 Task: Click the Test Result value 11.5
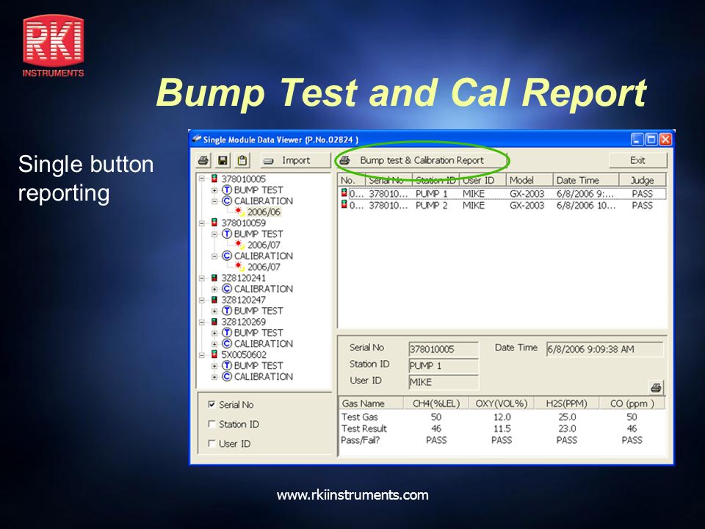(x=502, y=428)
